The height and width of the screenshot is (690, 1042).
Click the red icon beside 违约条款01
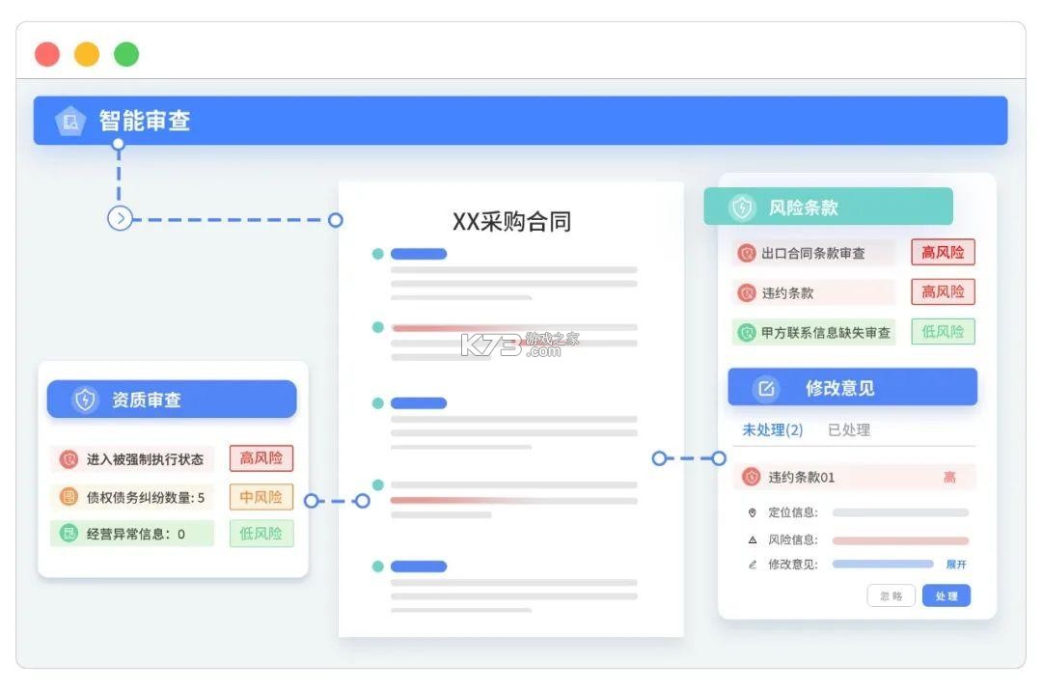[751, 477]
